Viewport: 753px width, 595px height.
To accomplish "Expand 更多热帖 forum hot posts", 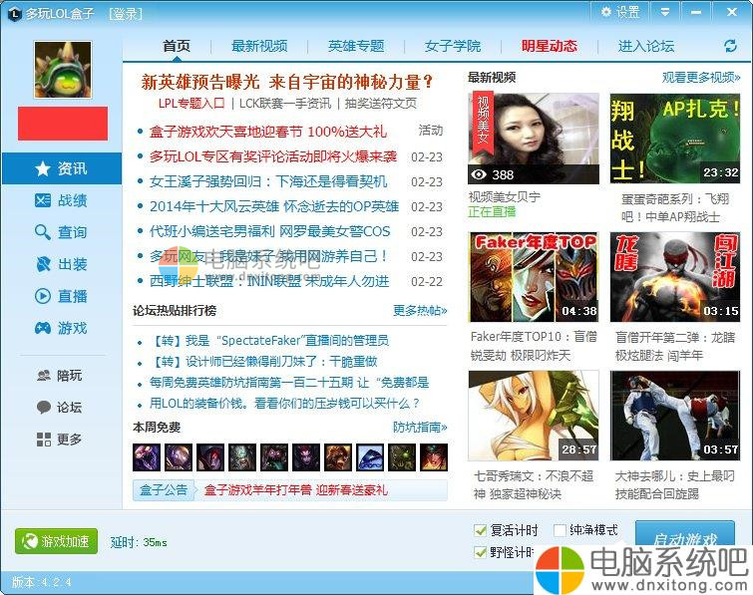I will coord(420,310).
